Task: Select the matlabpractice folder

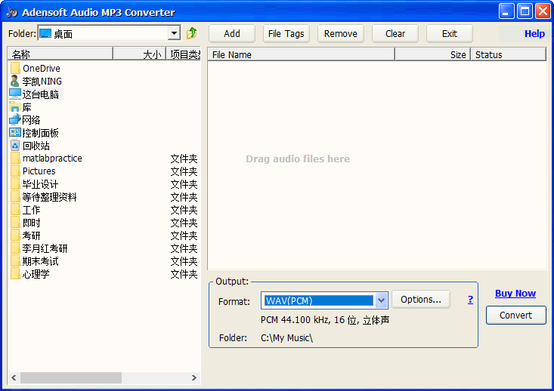Action: pos(51,159)
